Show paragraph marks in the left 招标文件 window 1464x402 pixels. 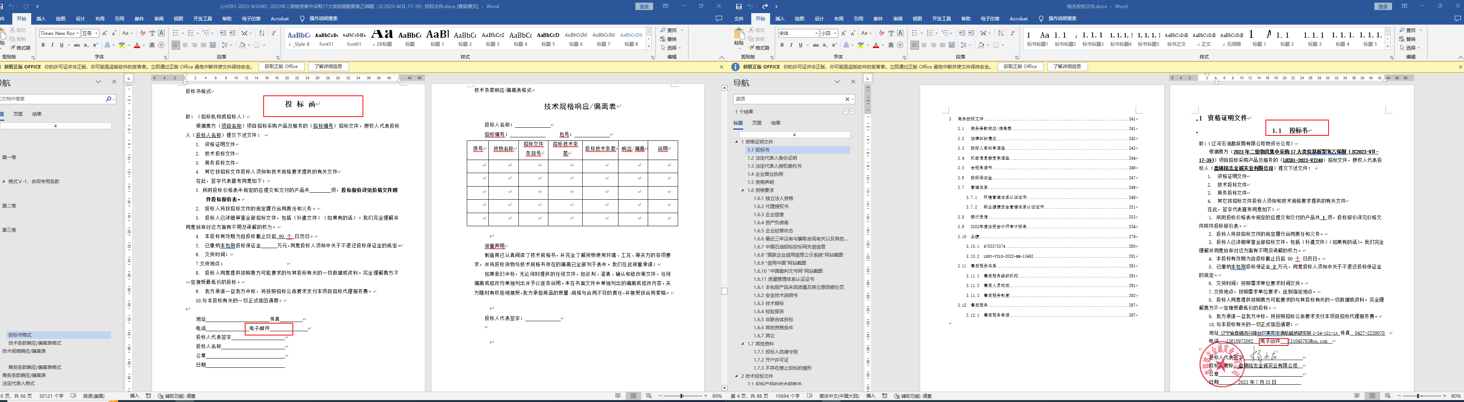coord(274,33)
